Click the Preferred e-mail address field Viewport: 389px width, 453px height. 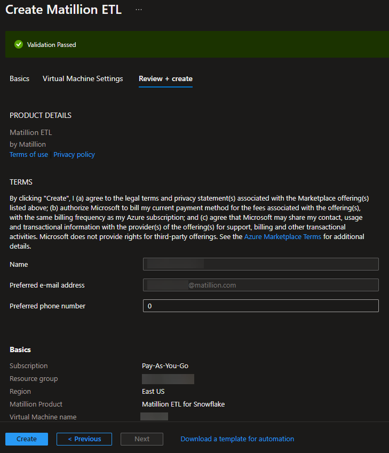pyautogui.click(x=261, y=285)
